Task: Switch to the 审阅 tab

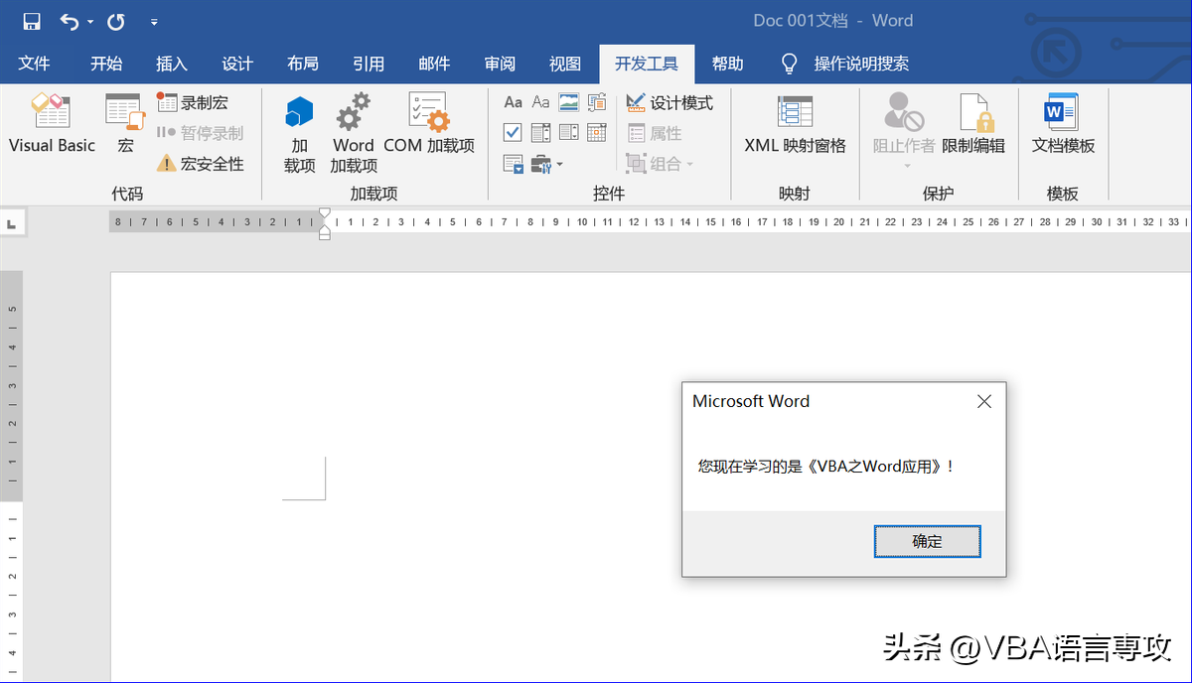Action: point(500,64)
